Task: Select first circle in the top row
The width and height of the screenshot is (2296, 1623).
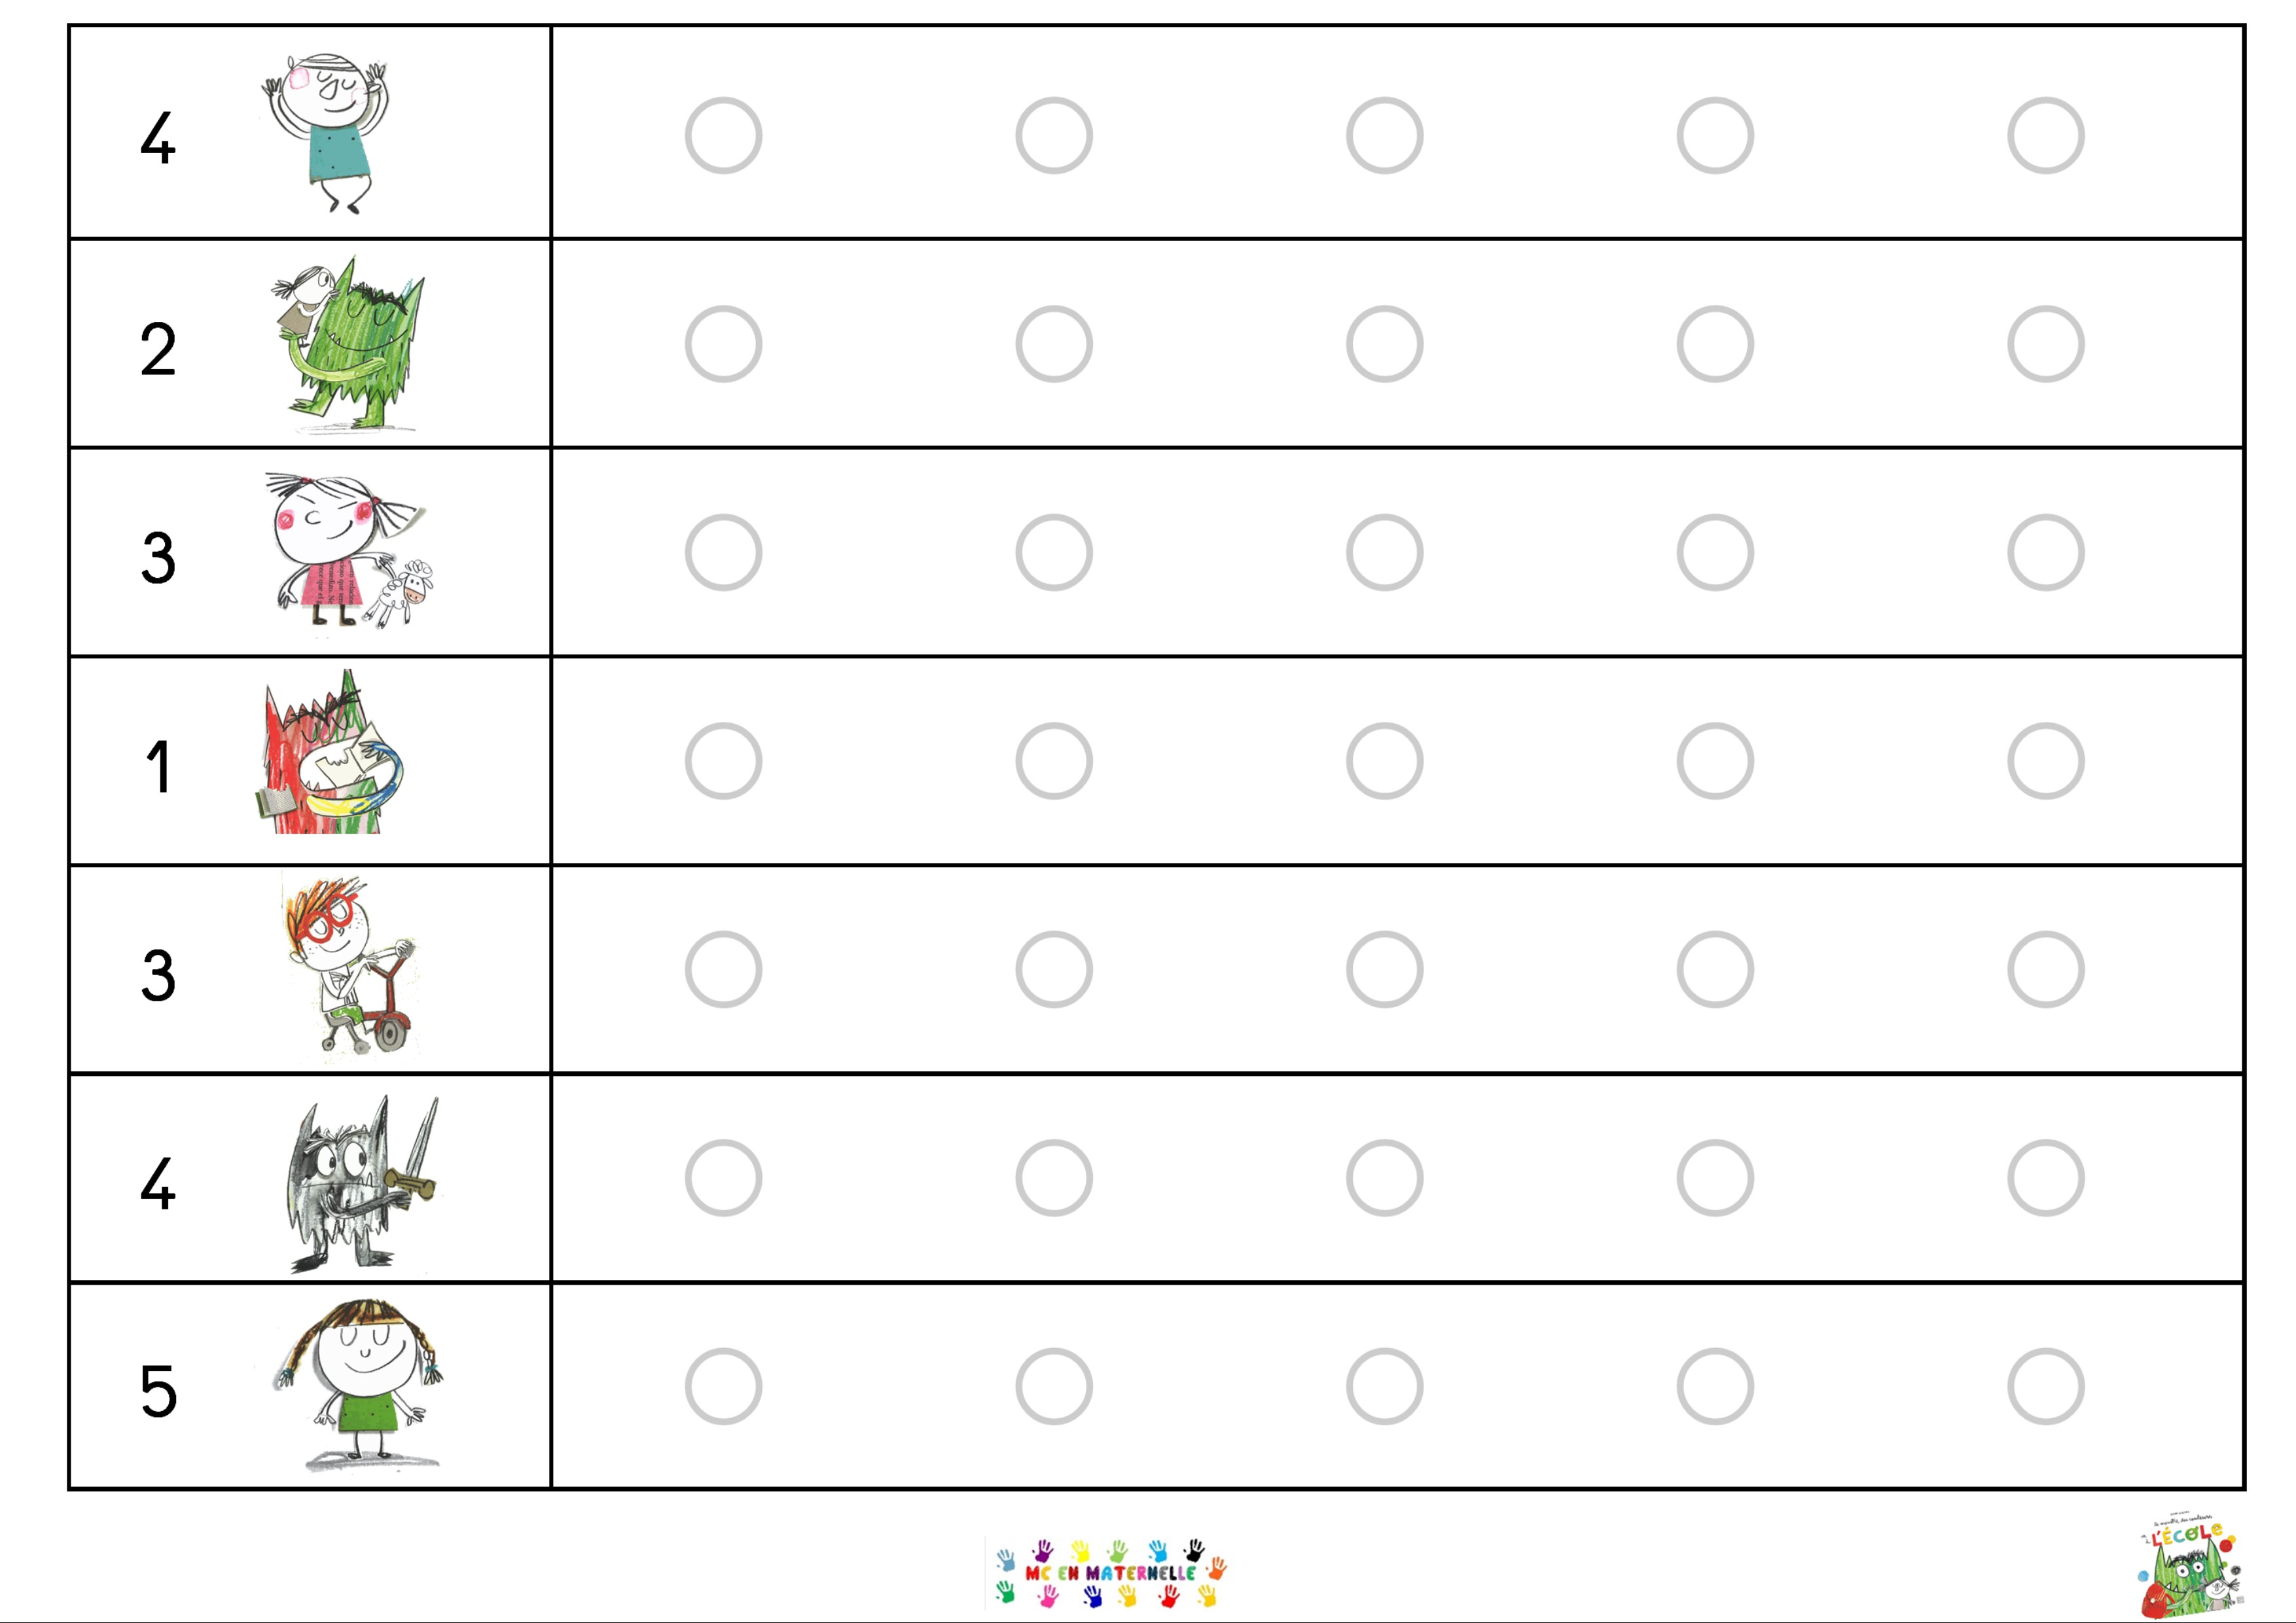Action: [723, 135]
